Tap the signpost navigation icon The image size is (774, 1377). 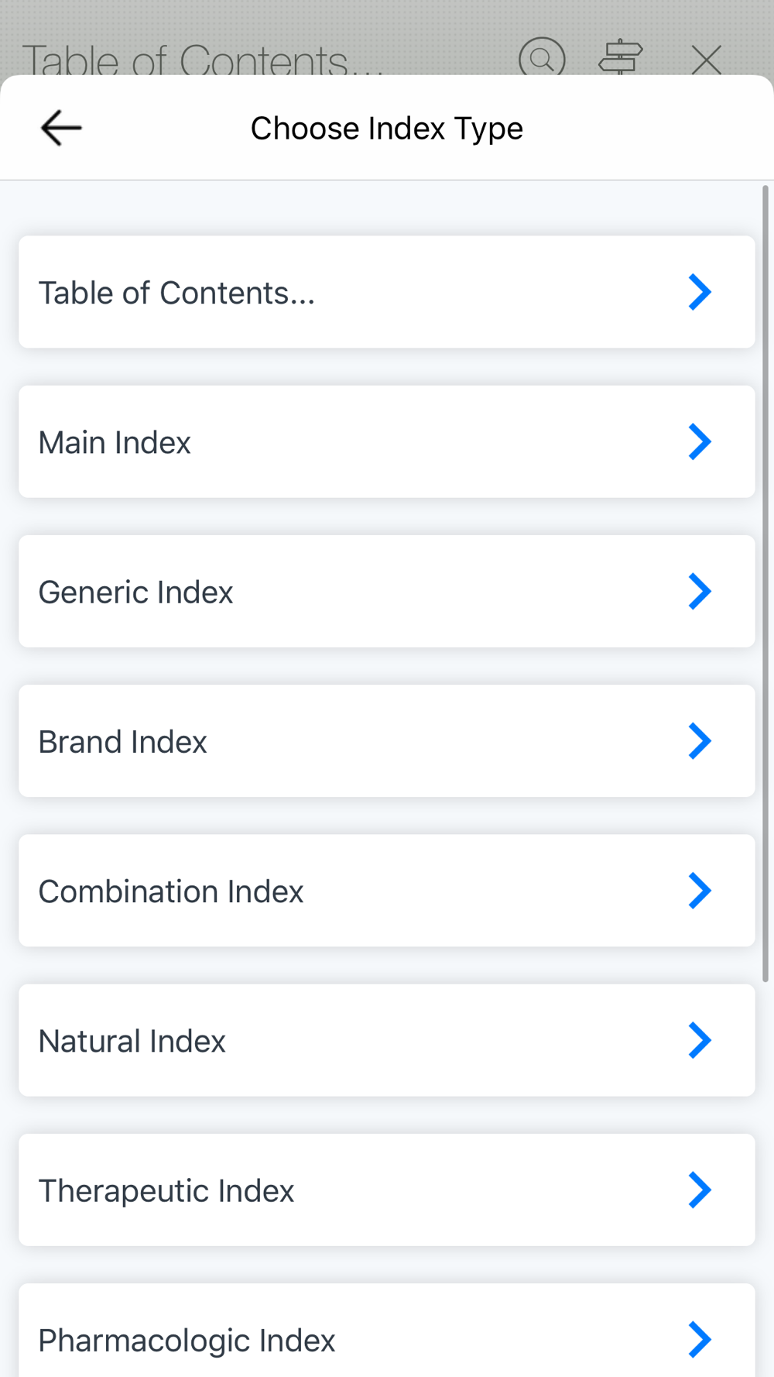tap(621, 57)
